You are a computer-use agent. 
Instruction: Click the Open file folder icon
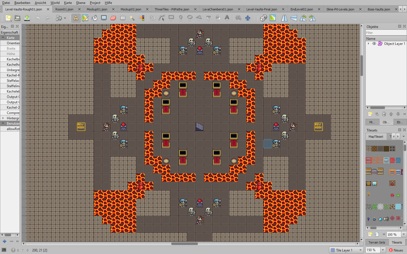18,18
